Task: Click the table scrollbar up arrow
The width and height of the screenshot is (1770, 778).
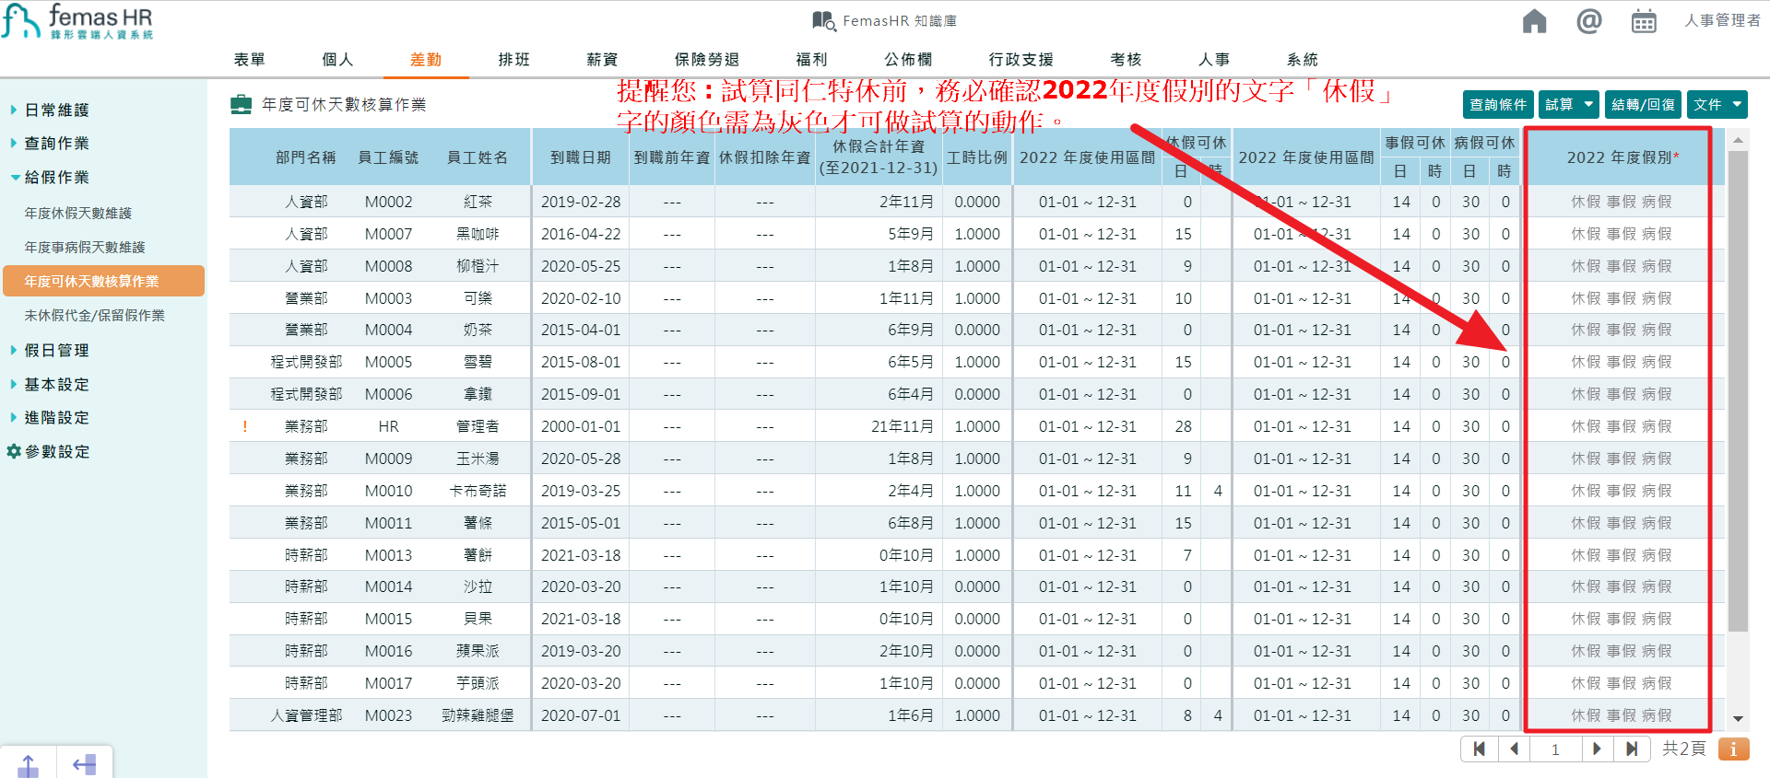Action: pyautogui.click(x=1738, y=140)
